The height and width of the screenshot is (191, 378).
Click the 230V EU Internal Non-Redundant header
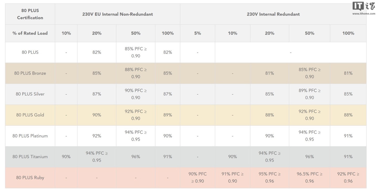118,14
